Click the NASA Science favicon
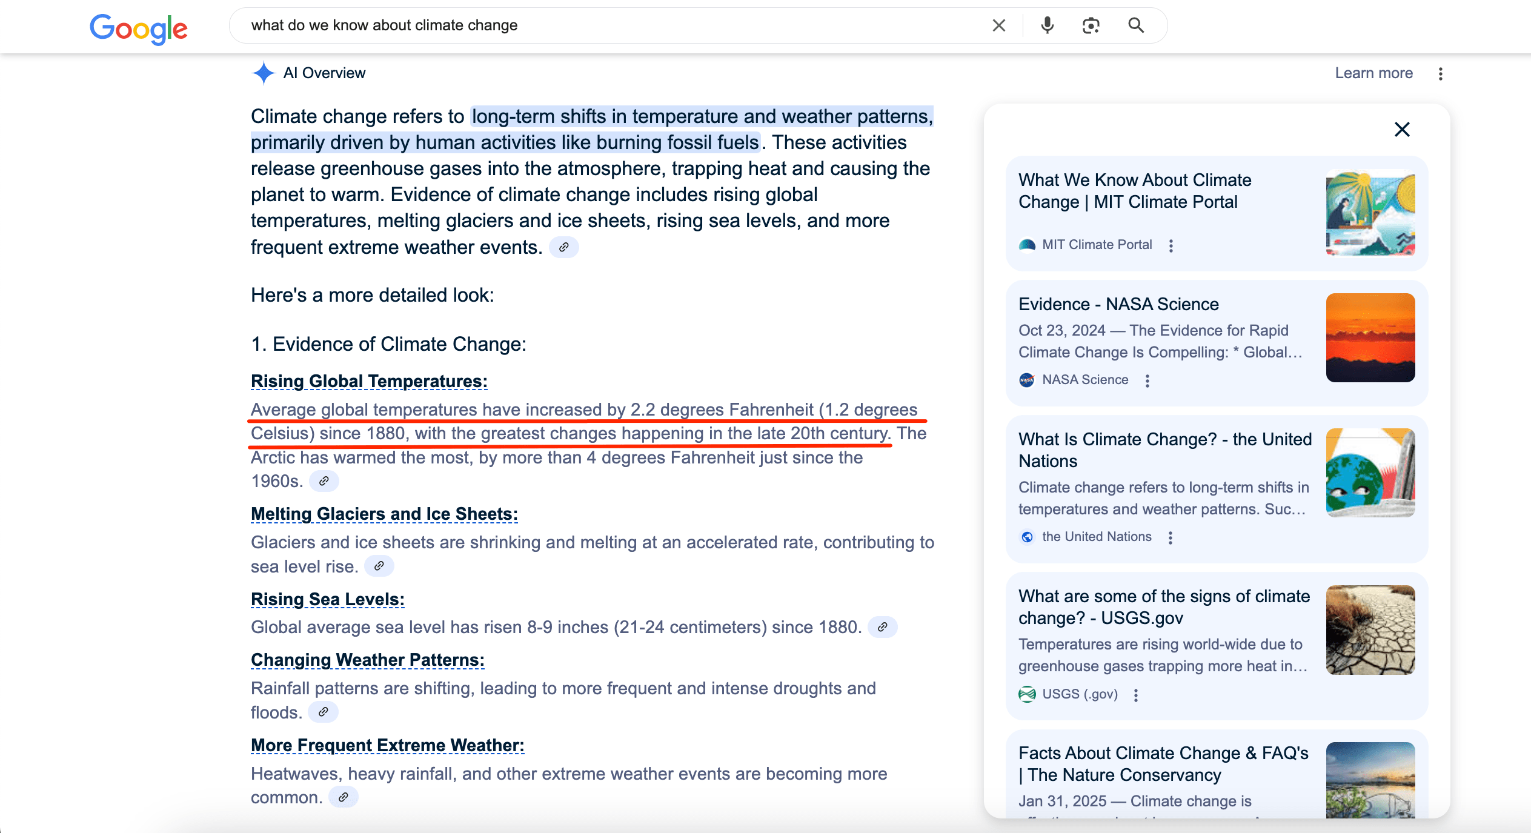Viewport: 1531px width, 833px height. [1027, 380]
